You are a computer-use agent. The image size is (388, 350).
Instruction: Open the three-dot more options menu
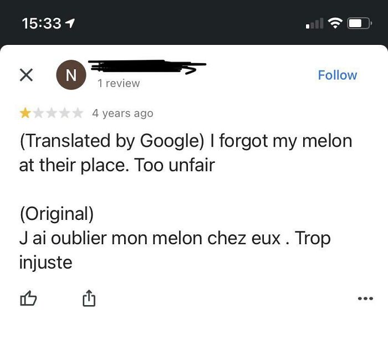point(365,299)
